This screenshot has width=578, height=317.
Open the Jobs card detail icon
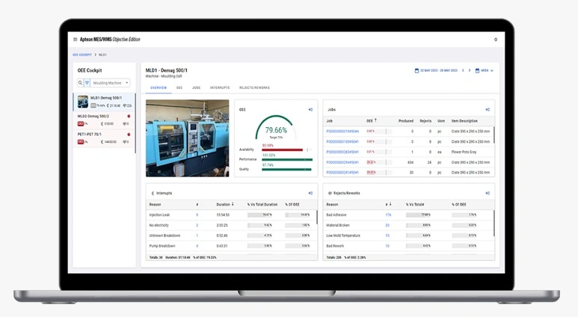[x=488, y=109]
